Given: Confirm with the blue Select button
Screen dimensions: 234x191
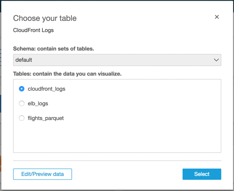Looking at the screenshot, I should (202, 174).
